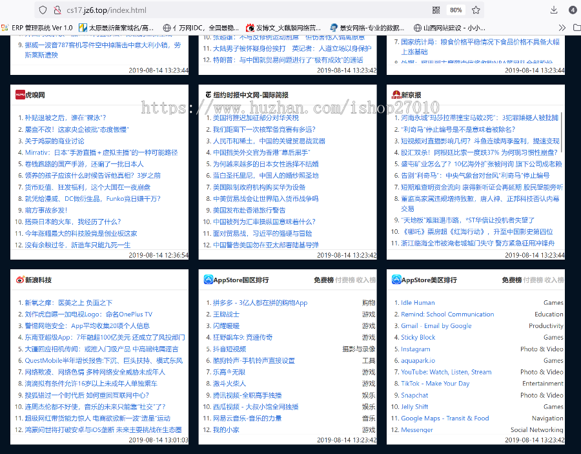Open 发博文_火鹤鹊网络 bookmark
The image size is (581, 454).
click(283, 27)
